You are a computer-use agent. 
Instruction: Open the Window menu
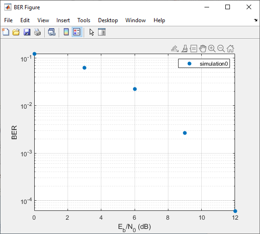(136, 20)
